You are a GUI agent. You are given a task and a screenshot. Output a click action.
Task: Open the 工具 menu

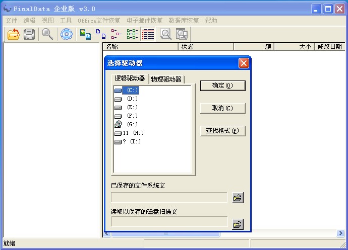click(x=66, y=21)
